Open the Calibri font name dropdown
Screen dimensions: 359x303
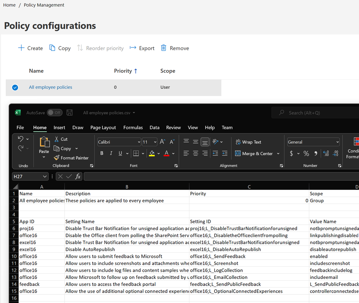click(x=139, y=142)
